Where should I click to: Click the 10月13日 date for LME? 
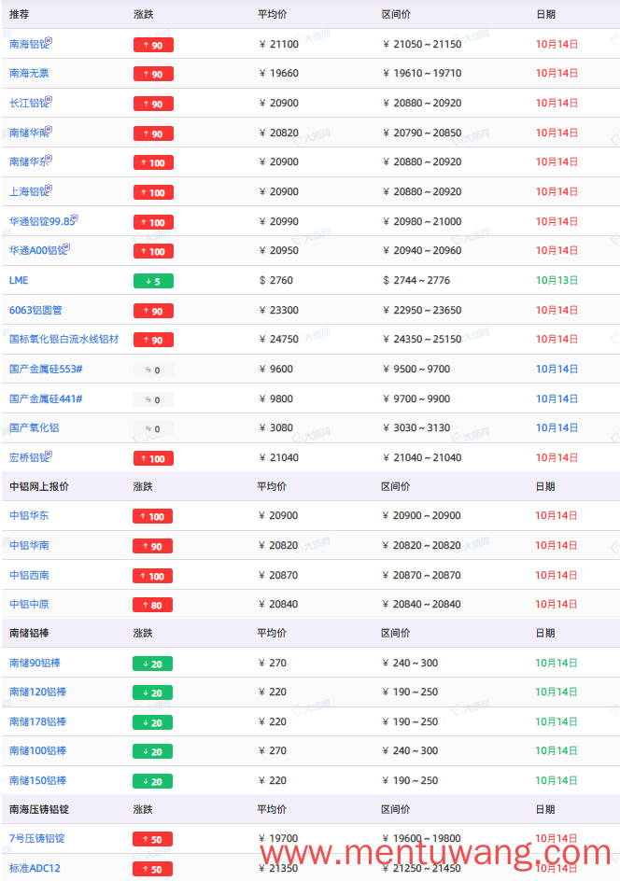[557, 280]
